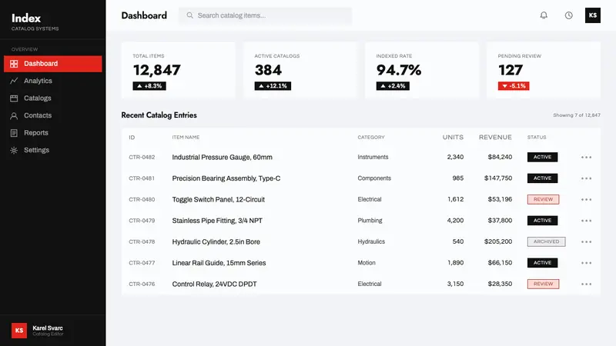Open the Catalogs section
The height and width of the screenshot is (346, 616).
[x=53, y=98]
